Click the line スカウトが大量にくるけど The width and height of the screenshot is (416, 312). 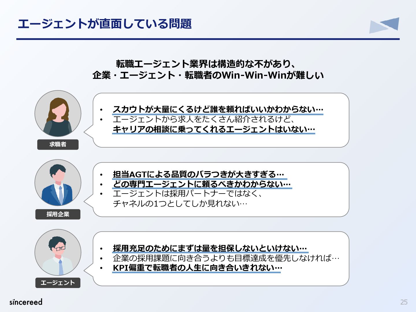pos(218,109)
